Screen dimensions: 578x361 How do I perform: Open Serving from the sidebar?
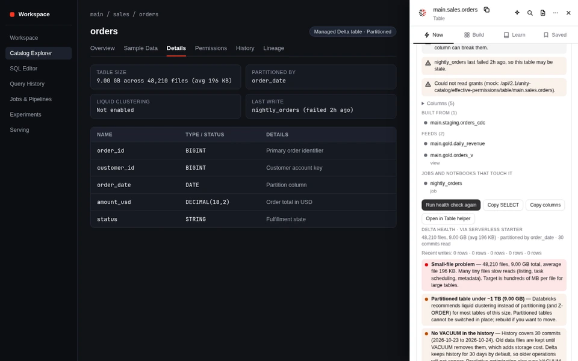coord(39,130)
